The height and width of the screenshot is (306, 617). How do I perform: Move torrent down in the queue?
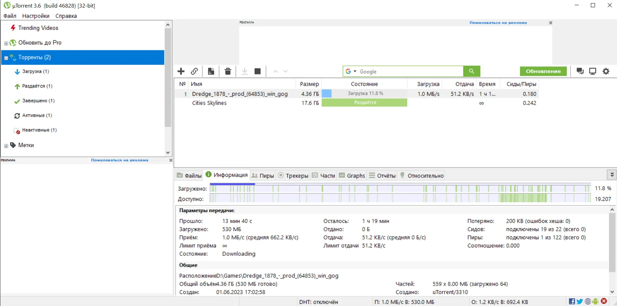point(286,71)
